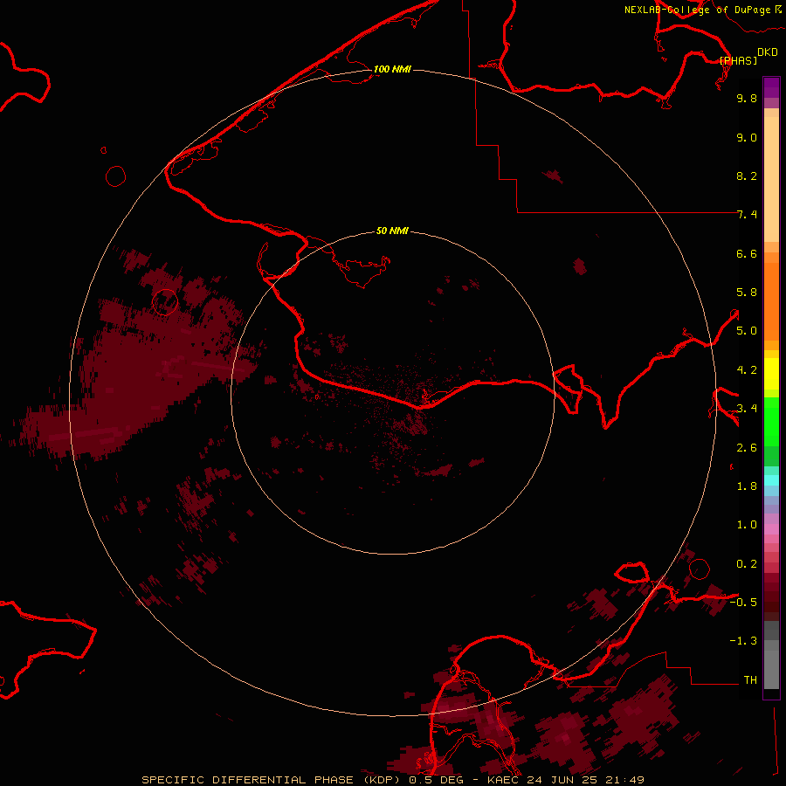Click the 1.8 value on the color scale

click(x=747, y=486)
